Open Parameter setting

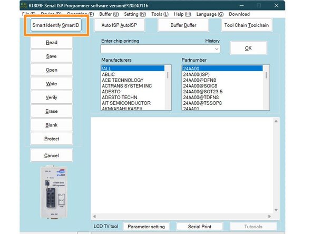pos(147,227)
